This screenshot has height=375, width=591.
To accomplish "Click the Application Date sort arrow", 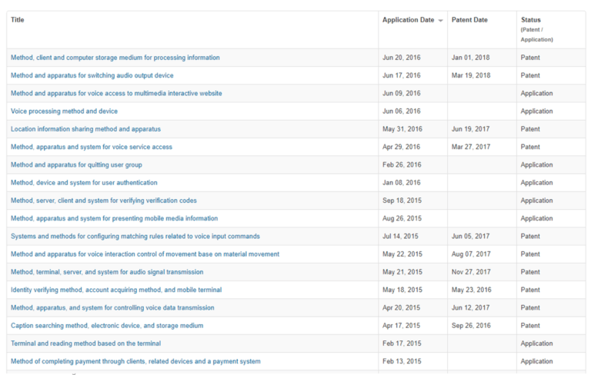I will coord(440,21).
